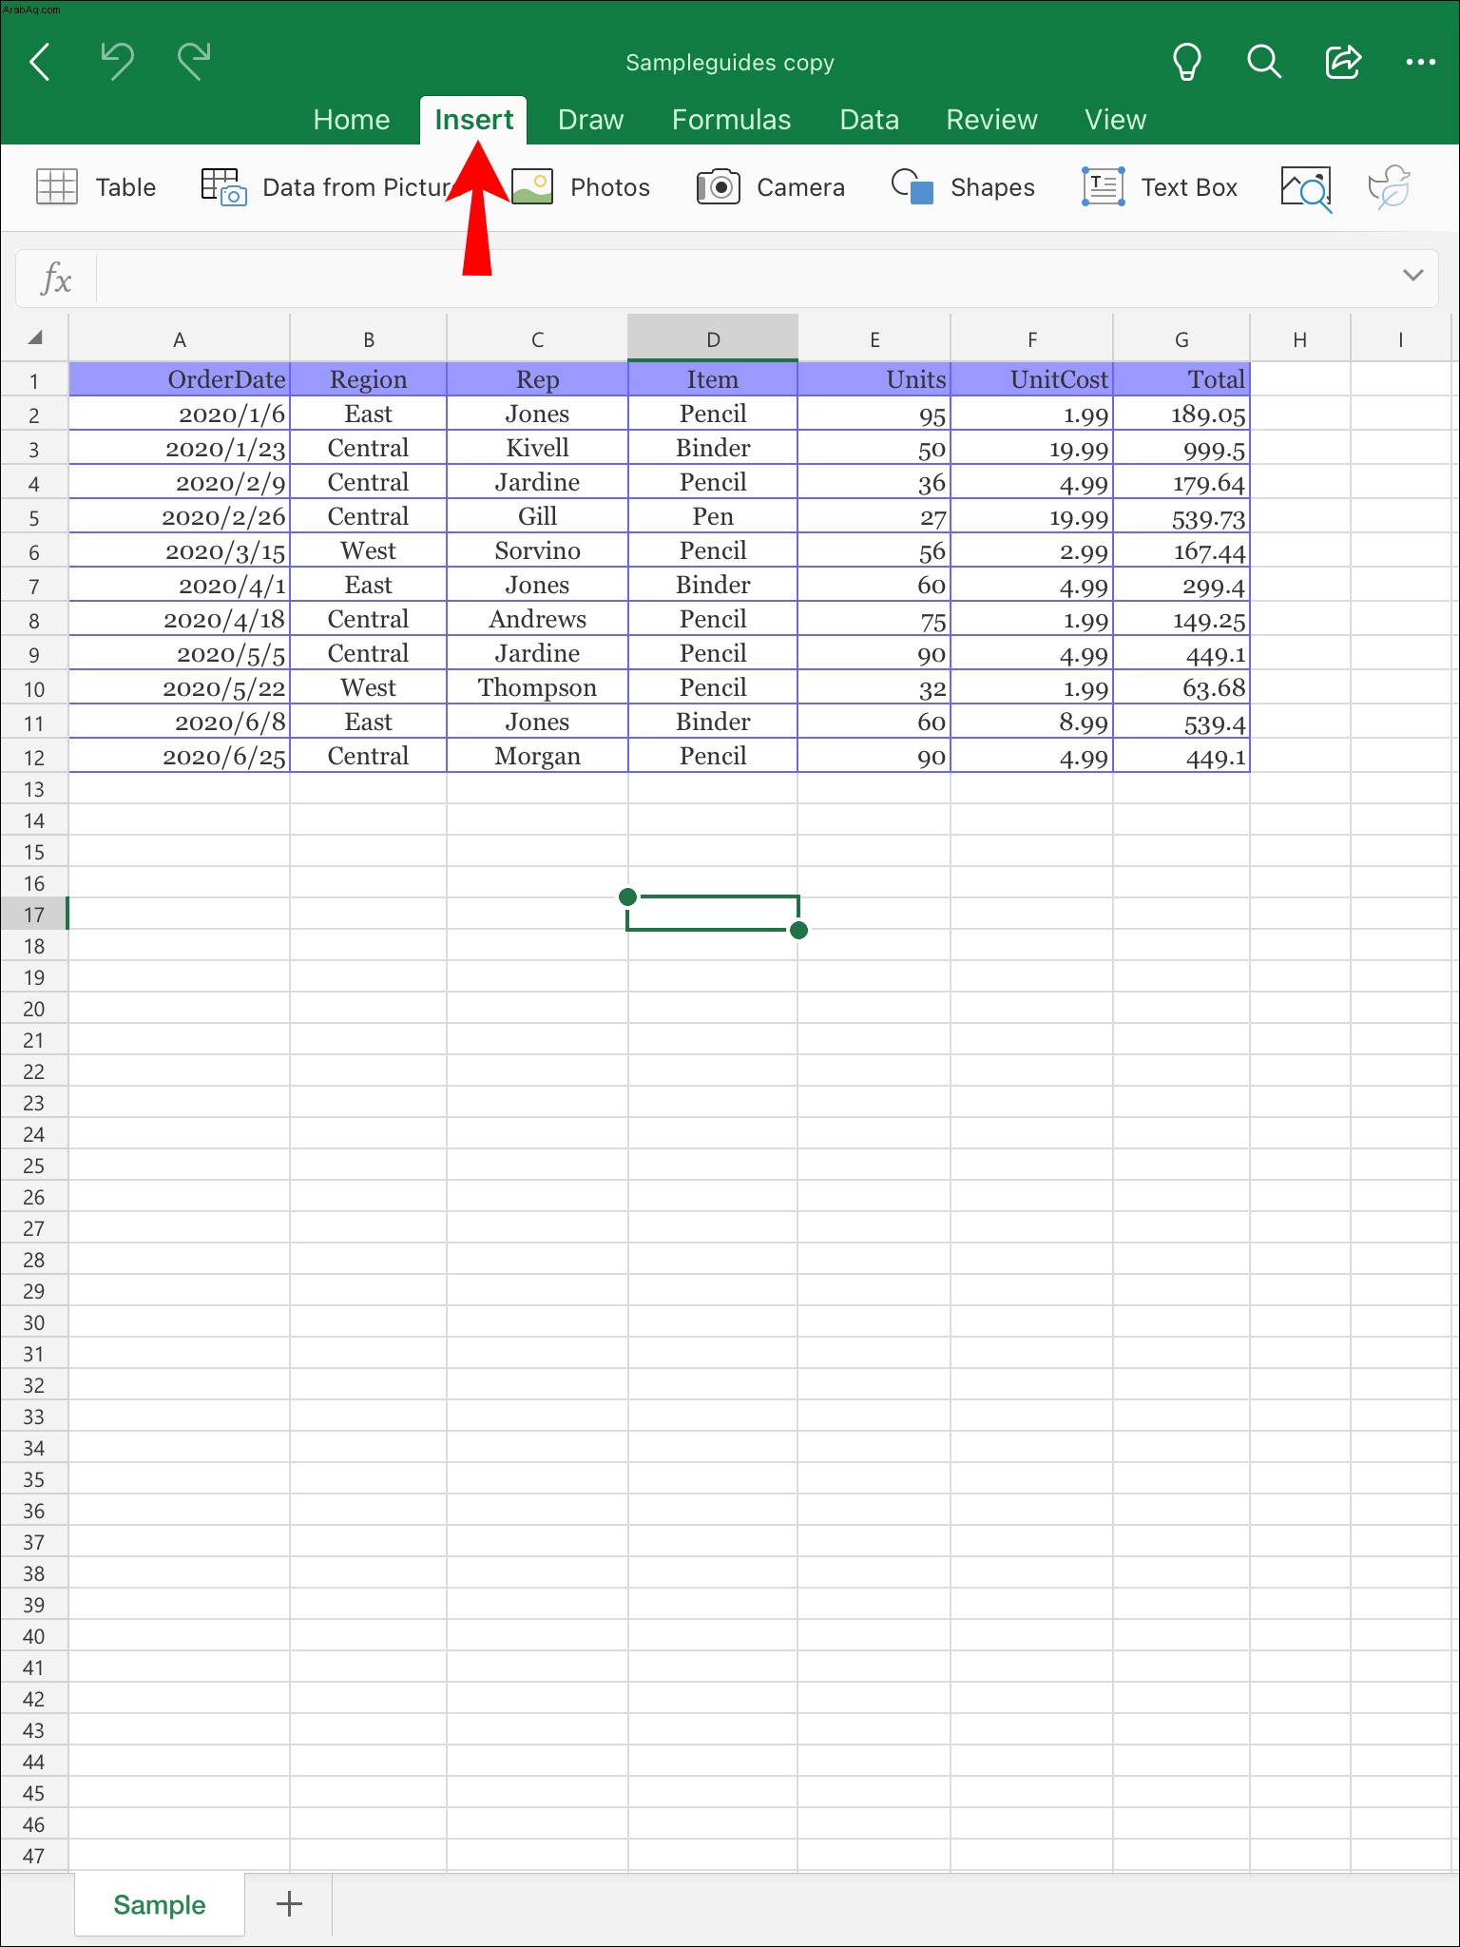1460x1947 pixels.
Task: Open the Formulas tab
Action: pos(731,120)
